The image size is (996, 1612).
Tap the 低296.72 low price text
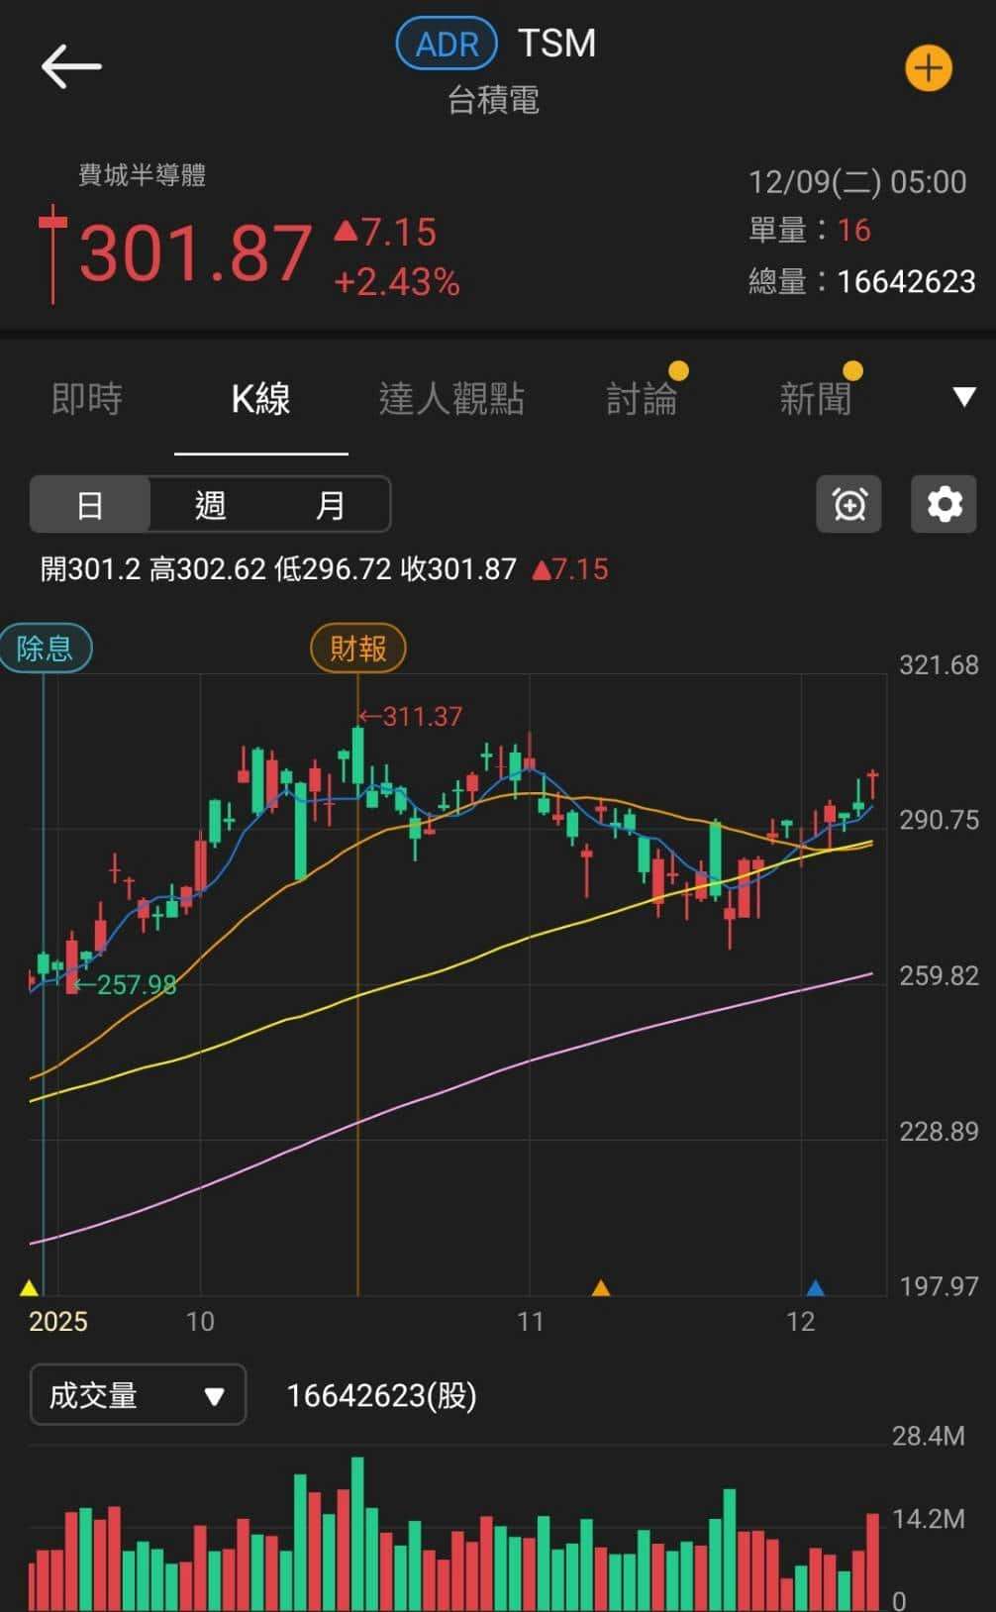coord(333,569)
